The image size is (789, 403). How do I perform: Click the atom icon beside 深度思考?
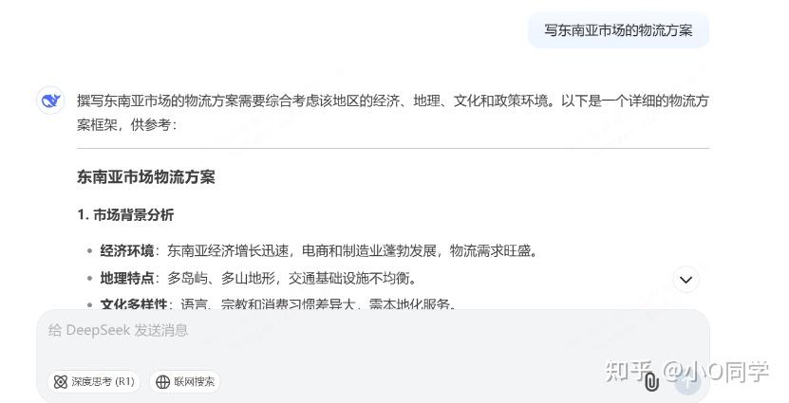tap(61, 382)
